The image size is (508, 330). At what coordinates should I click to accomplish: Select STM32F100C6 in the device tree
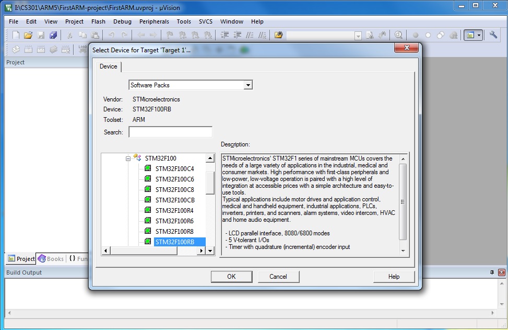coord(174,179)
